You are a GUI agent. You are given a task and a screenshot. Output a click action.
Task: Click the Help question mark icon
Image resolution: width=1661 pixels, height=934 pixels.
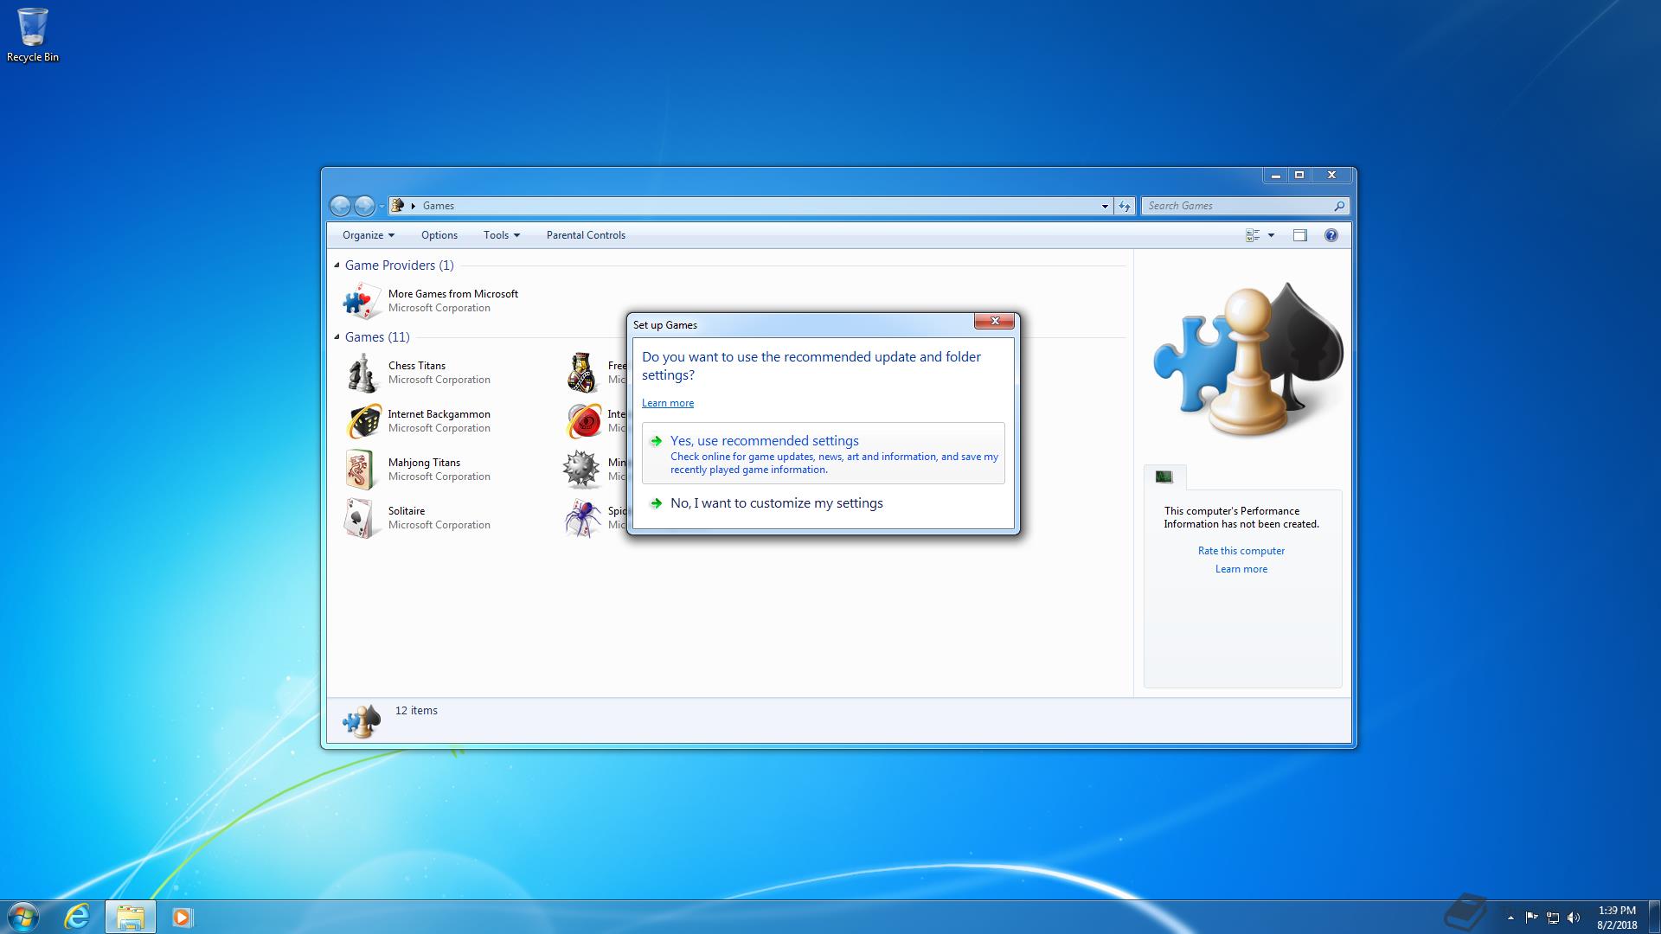click(1331, 235)
